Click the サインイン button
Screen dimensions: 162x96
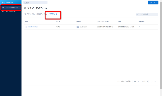(153, 2)
